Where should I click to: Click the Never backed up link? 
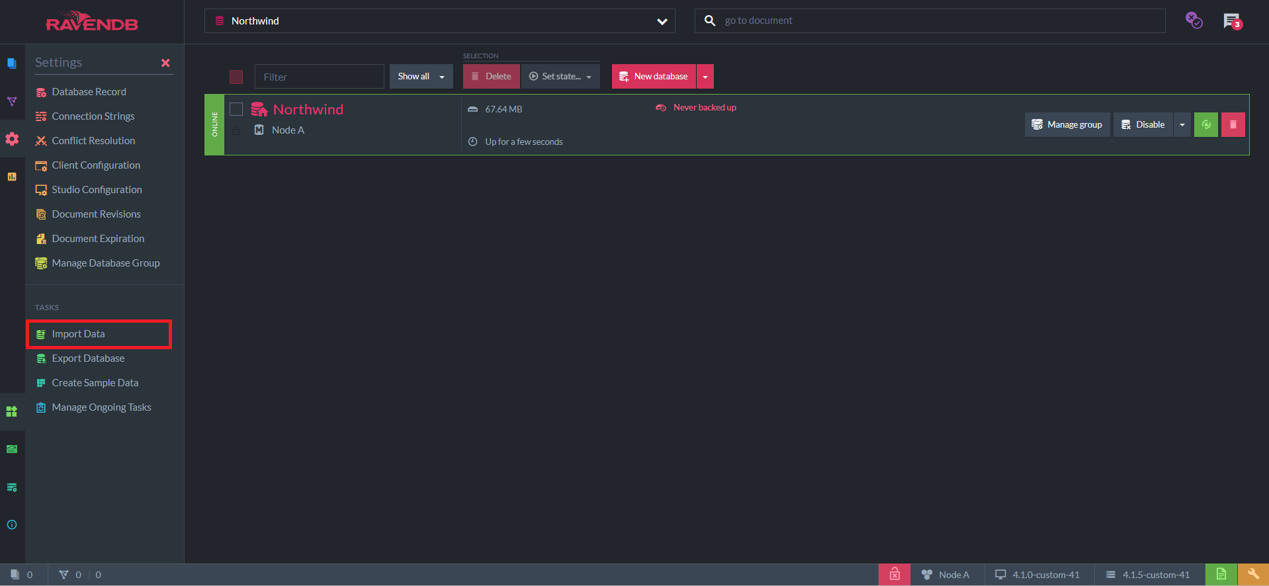[x=705, y=107]
